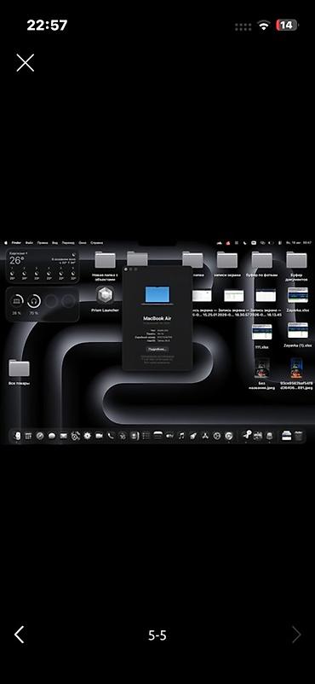Image resolution: width=315 pixels, height=684 pixels.
Task: Click the headphones battery ring in widget
Action: (x=33, y=301)
